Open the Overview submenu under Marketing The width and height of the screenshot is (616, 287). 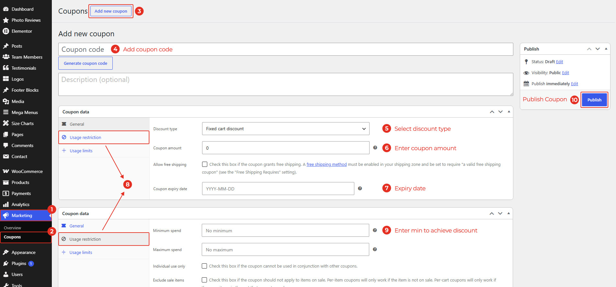tap(12, 228)
